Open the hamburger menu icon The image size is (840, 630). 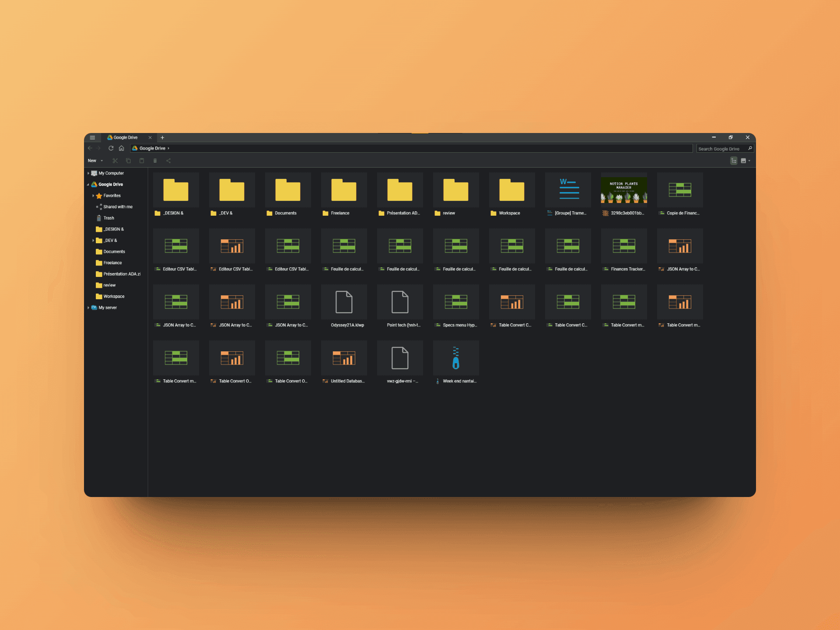[x=92, y=137]
